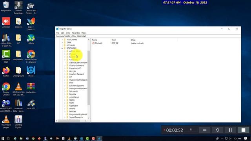251x141 pixels.
Task: Select the (Default) registry value
Action: 97,43
